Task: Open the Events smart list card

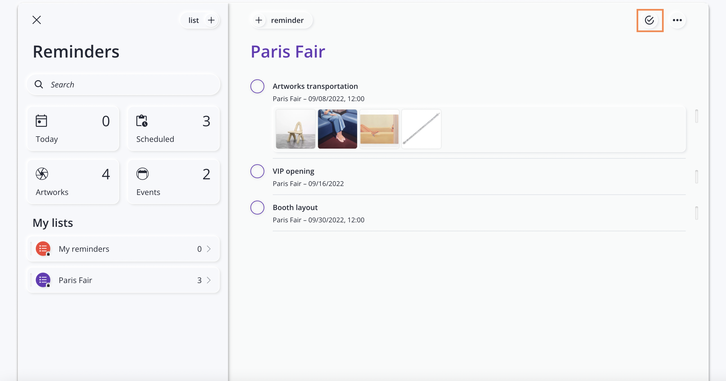Action: pos(174,182)
